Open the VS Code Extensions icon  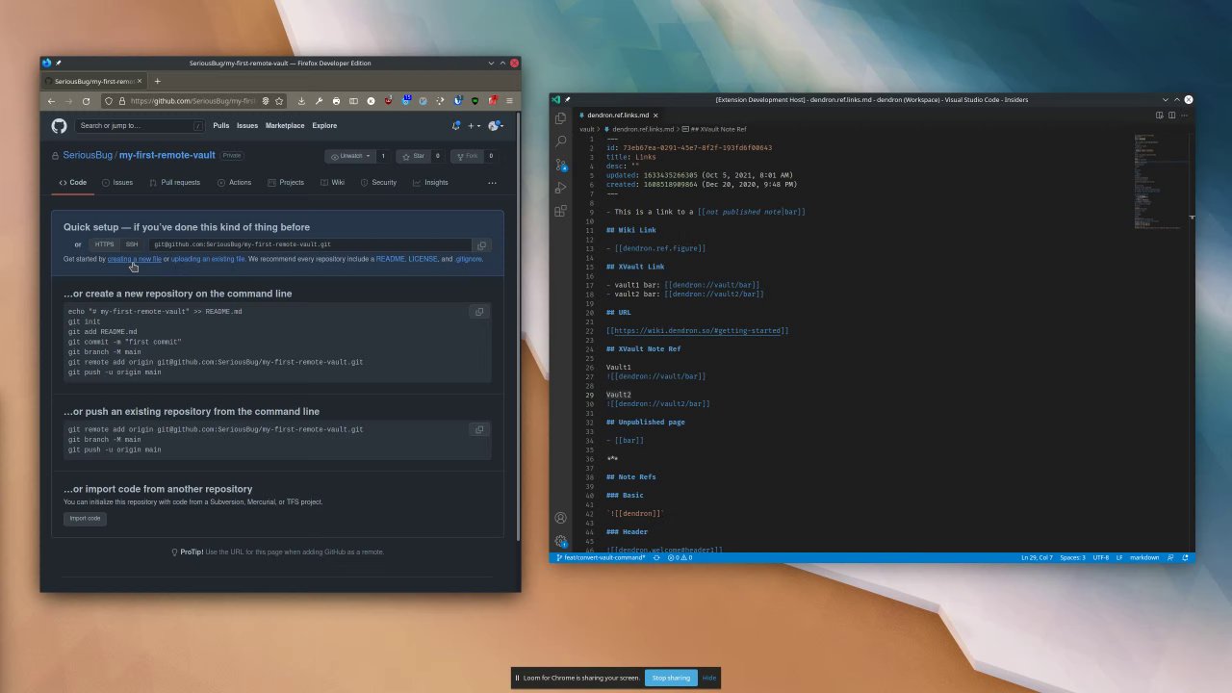tap(561, 211)
